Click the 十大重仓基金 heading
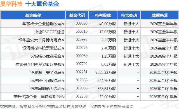The width and height of the screenshot is (179, 109). coord(42,4)
